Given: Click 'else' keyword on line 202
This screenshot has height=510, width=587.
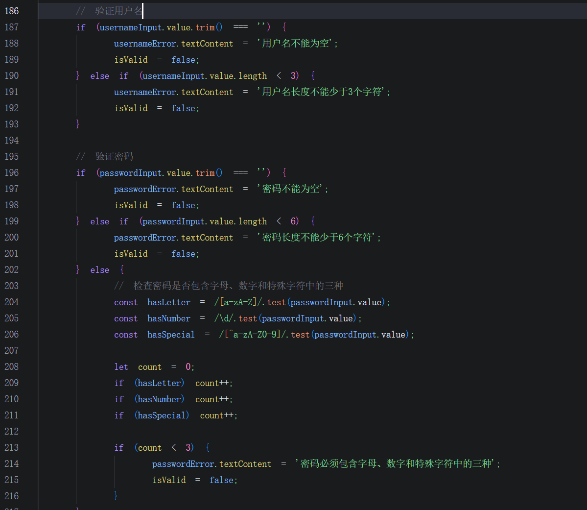Looking at the screenshot, I should 99,270.
